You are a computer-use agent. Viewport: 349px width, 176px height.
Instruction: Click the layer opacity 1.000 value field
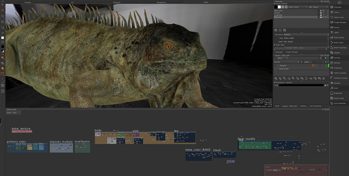[x=308, y=62]
